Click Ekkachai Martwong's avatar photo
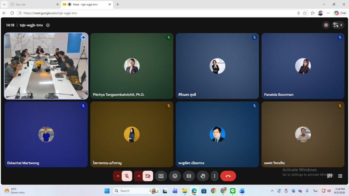Screen dimensions: 349x196 pos(46,134)
